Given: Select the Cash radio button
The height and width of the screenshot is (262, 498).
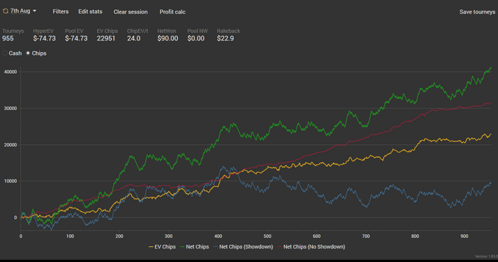Looking at the screenshot, I should tap(5, 53).
